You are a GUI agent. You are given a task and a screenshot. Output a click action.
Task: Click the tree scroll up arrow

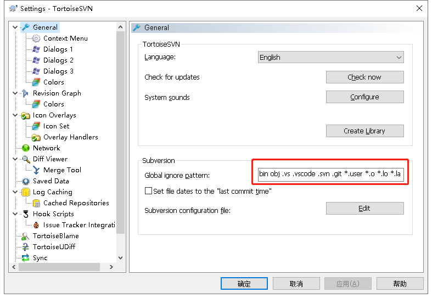tap(120, 27)
